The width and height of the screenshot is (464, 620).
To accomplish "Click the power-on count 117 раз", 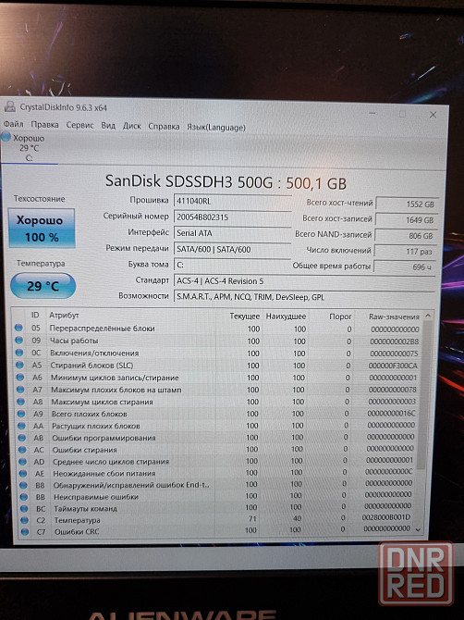I will click(x=405, y=252).
